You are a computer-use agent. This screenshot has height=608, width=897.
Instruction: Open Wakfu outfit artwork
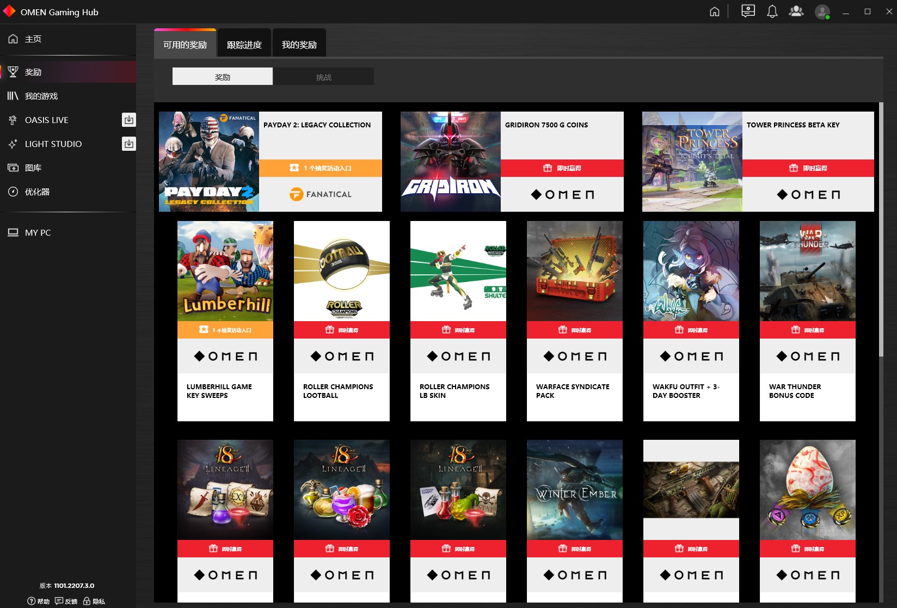point(691,271)
